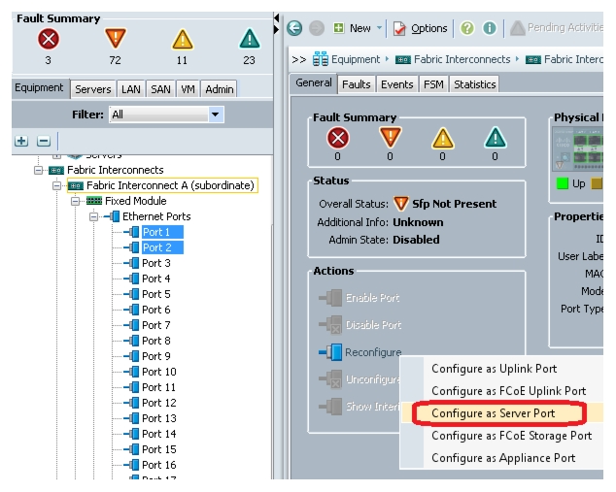Click the red critical faults icon at top left
The width and height of the screenshot is (616, 492).
coord(49,39)
